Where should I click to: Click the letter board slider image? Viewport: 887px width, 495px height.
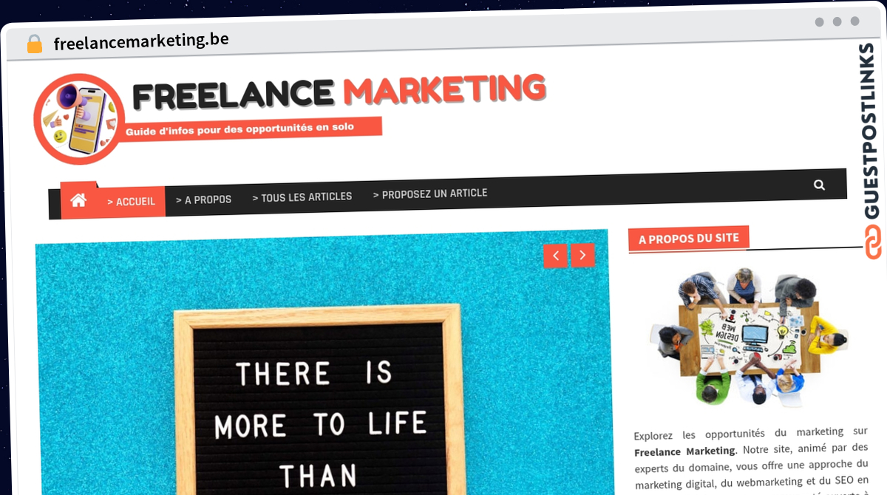click(x=322, y=366)
